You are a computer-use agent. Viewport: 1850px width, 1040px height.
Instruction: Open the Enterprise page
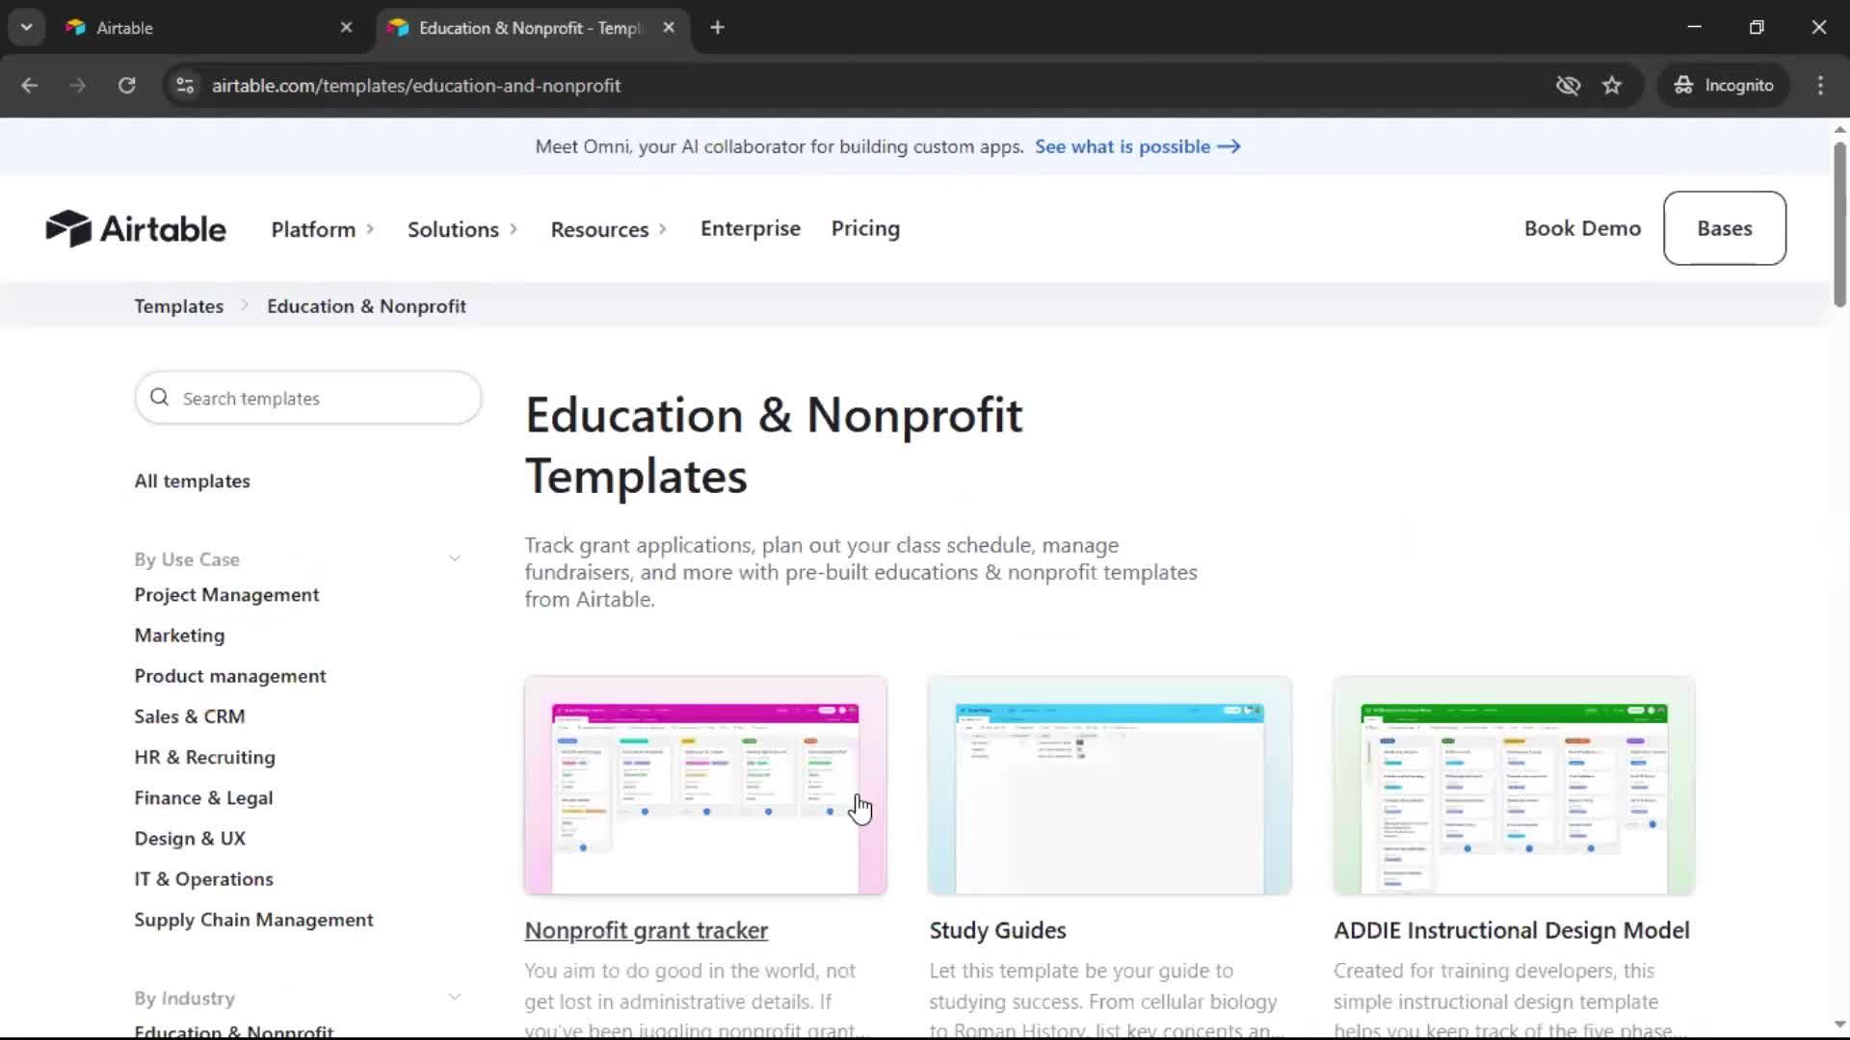[x=751, y=228]
